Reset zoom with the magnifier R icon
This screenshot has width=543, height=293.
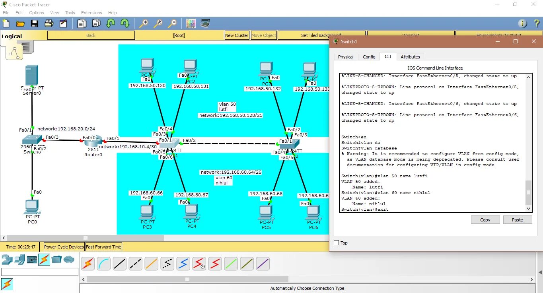[158, 23]
